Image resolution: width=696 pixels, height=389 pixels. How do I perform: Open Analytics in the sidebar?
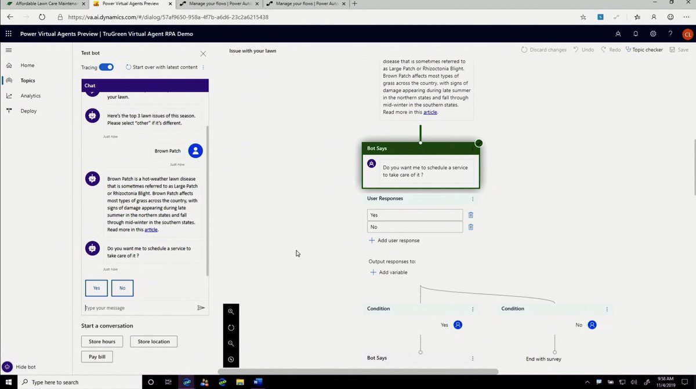point(30,96)
